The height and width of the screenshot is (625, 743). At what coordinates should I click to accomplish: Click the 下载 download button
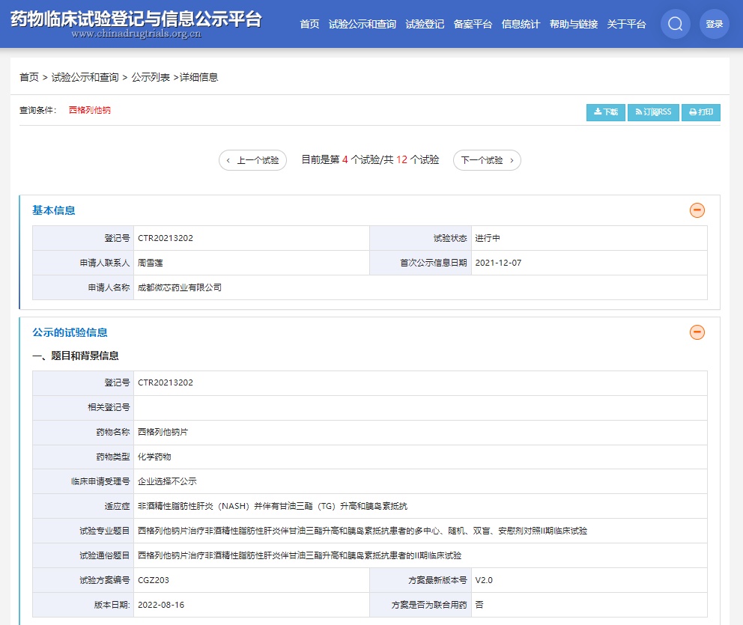605,112
